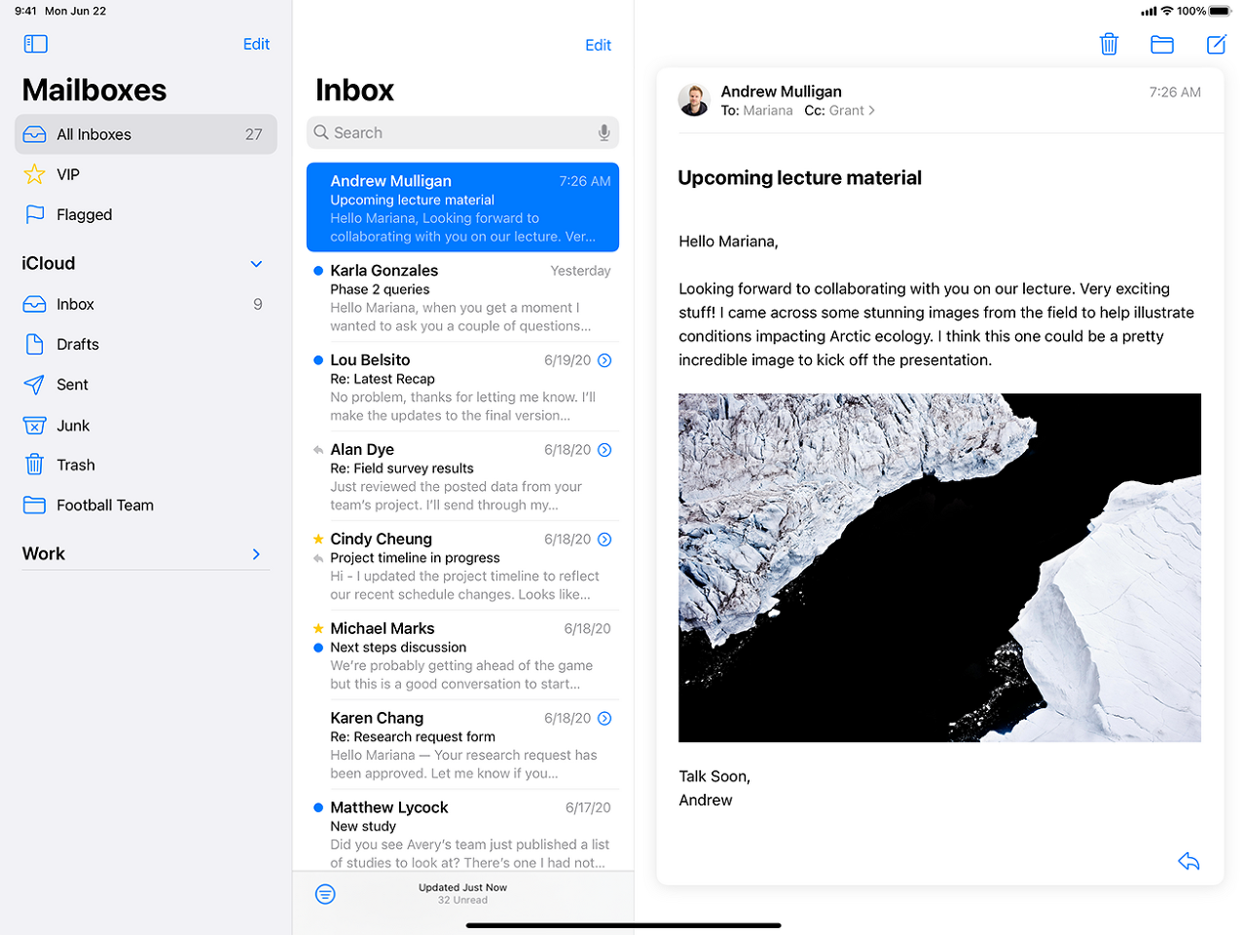
Task: Open Lou Belsito's Re: Latest Recap email
Action: coord(462,387)
